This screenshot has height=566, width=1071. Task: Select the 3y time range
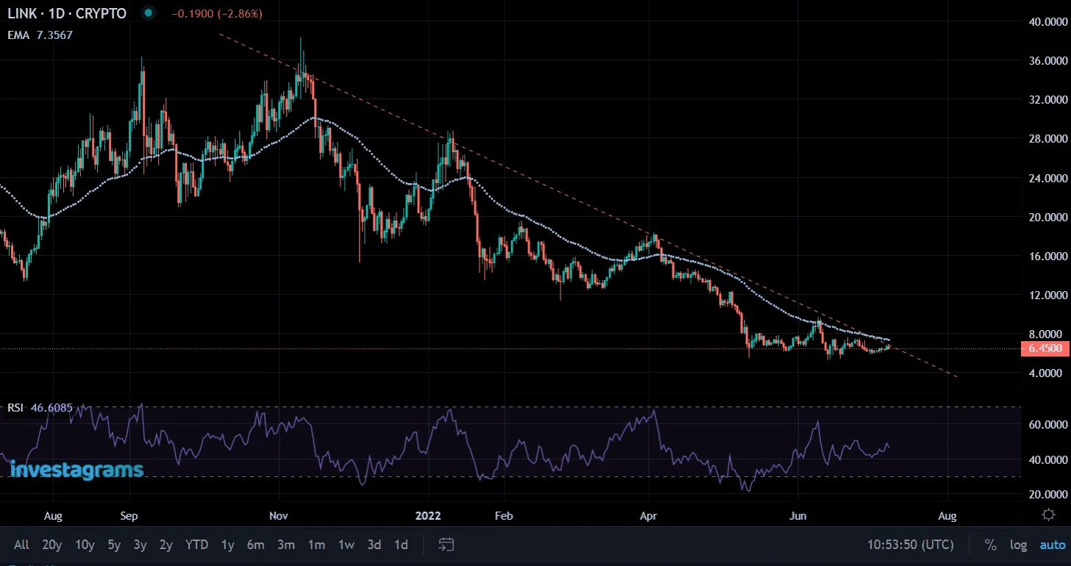[140, 545]
